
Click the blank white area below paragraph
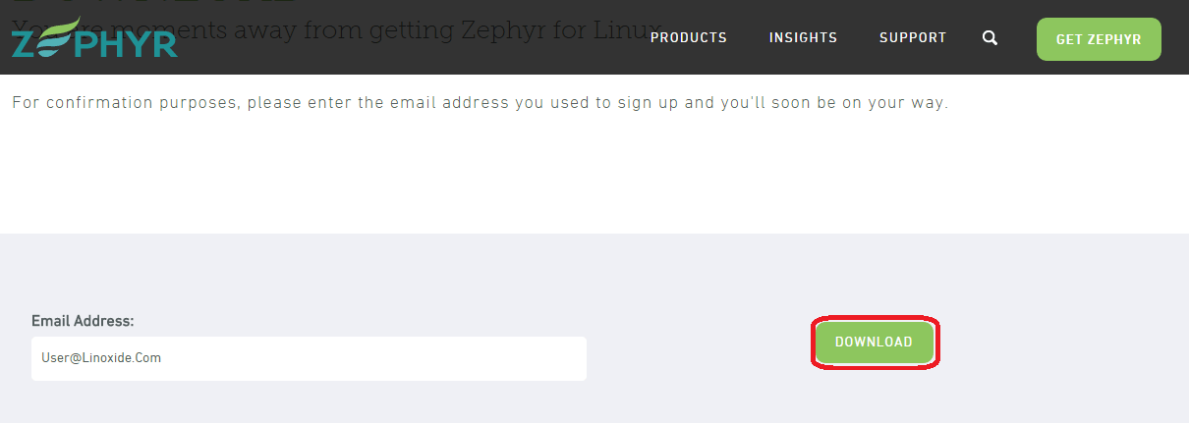coord(590,177)
